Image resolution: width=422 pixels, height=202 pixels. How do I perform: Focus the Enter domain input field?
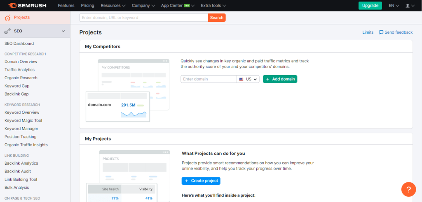point(209,79)
